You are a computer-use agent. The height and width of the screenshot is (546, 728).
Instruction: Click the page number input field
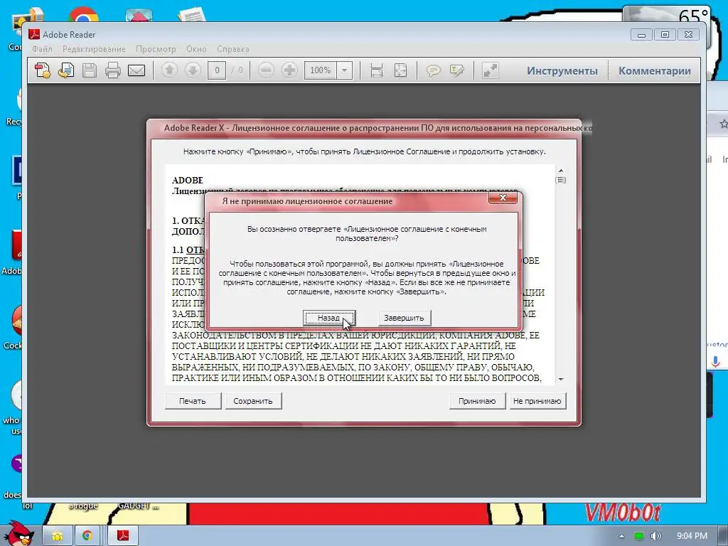click(217, 70)
